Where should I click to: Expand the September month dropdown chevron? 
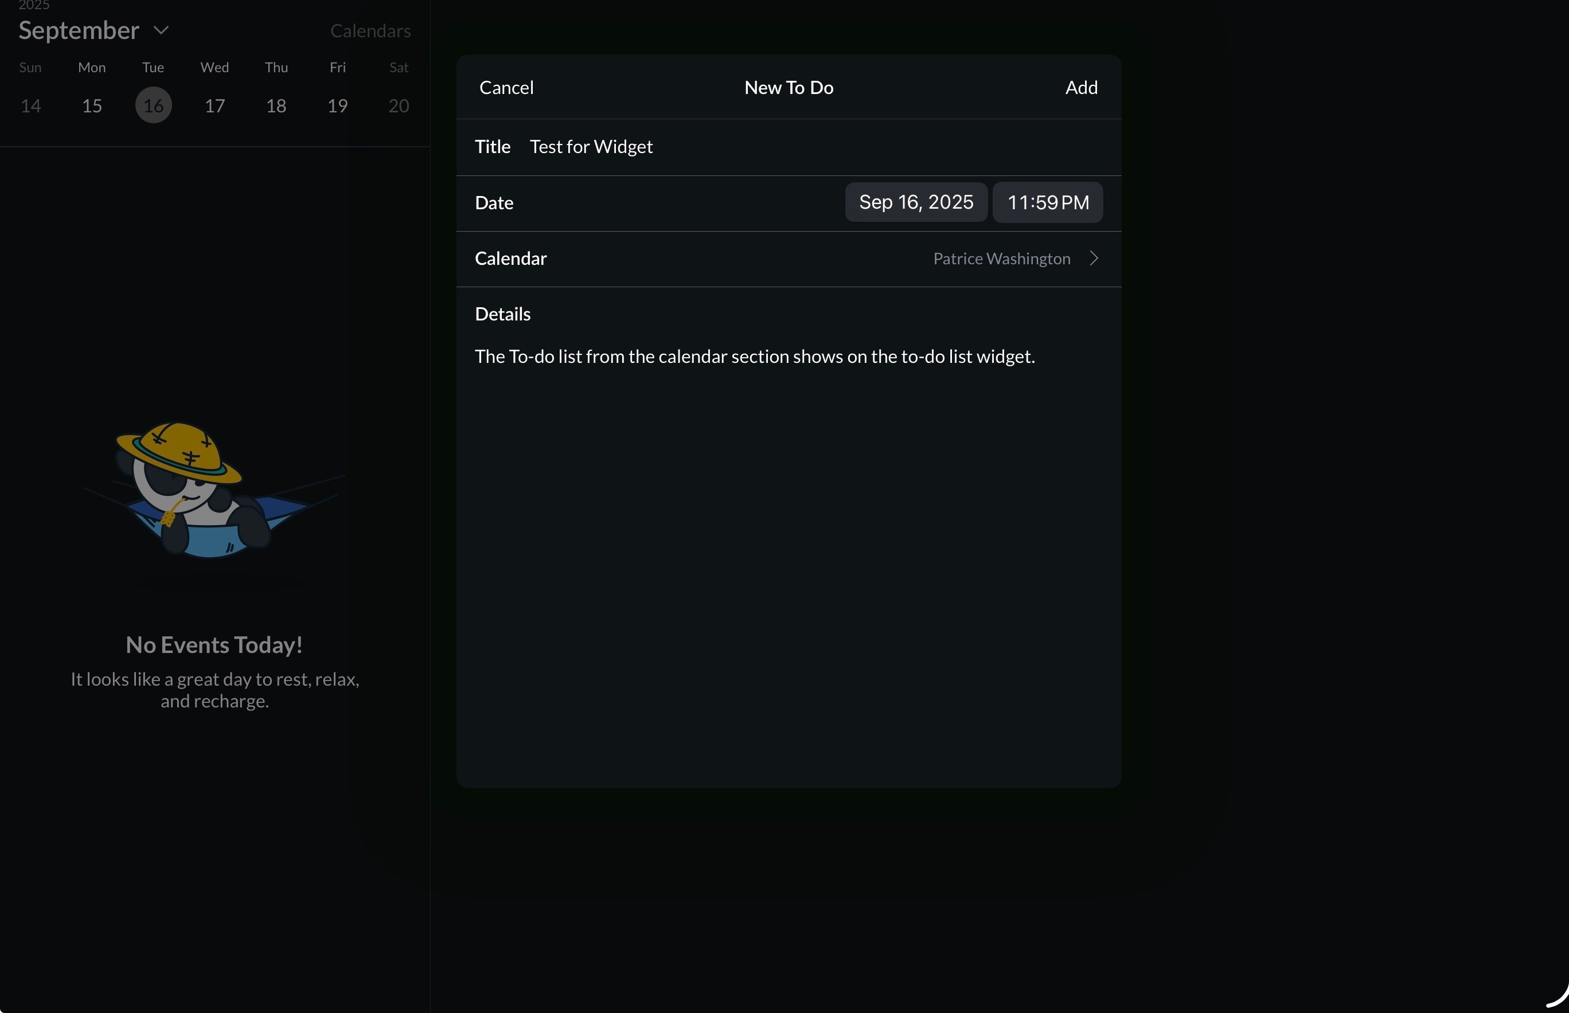(x=161, y=30)
